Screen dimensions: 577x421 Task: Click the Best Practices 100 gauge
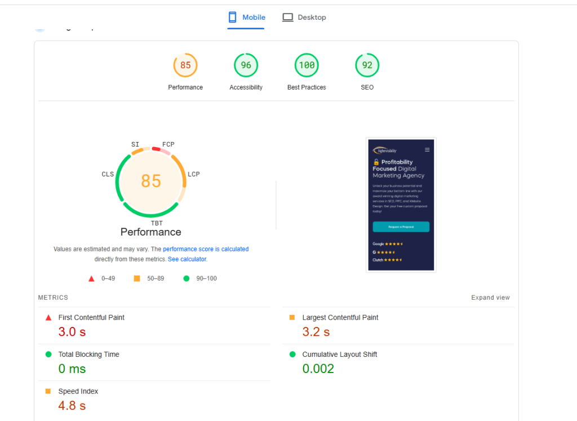point(307,65)
